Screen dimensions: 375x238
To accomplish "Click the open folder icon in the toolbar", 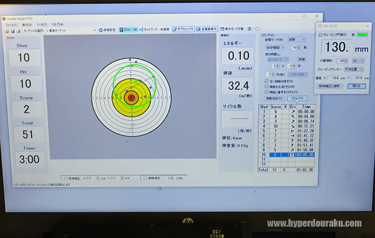I will pos(7,32).
